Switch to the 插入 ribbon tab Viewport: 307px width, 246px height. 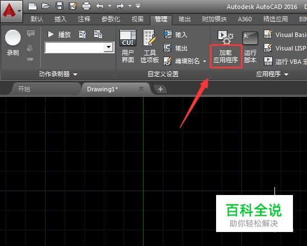pos(60,19)
